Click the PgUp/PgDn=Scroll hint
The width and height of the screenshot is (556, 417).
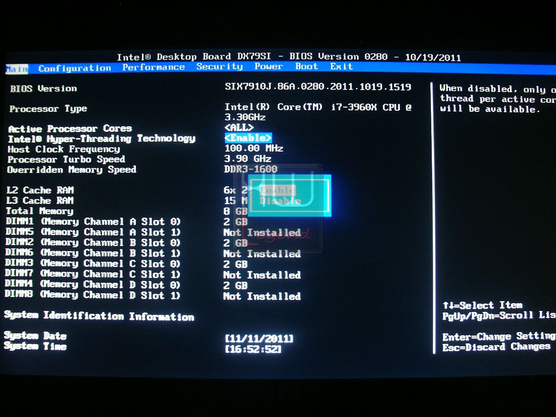point(499,316)
